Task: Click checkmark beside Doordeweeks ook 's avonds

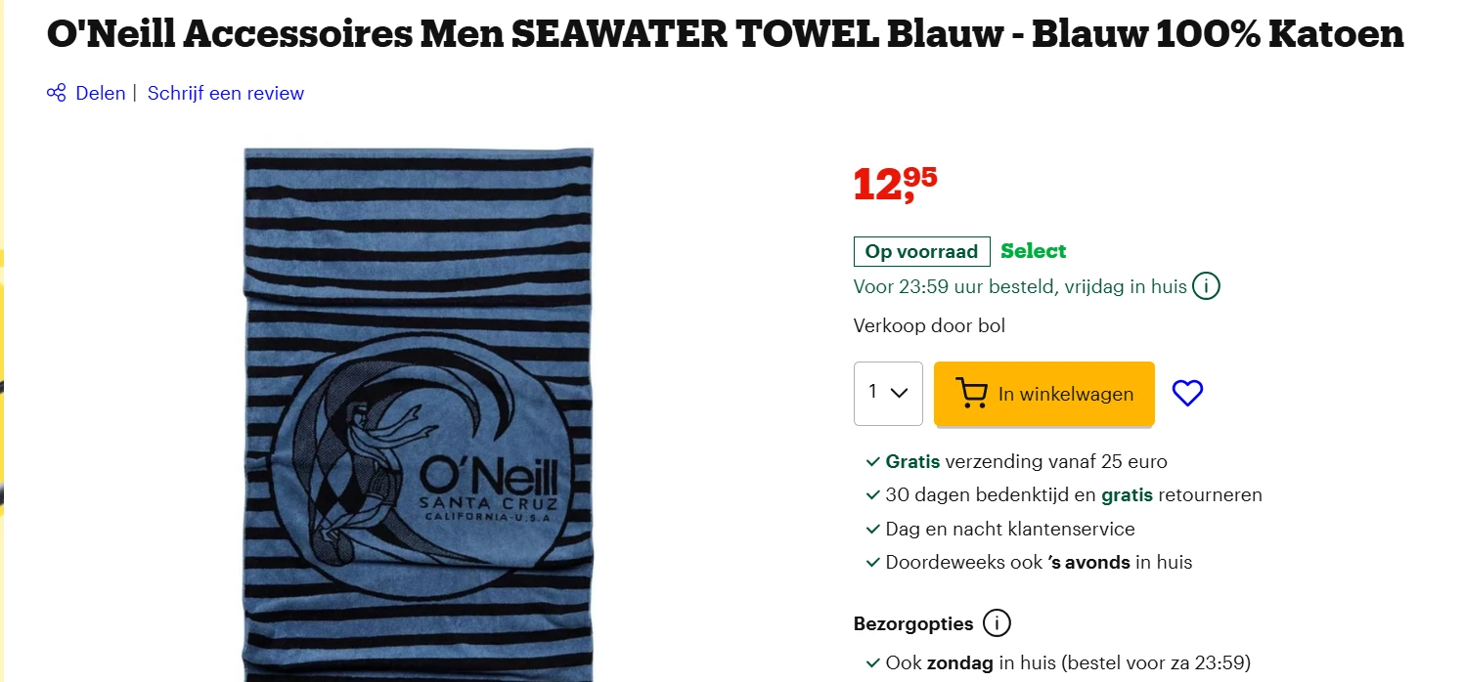Action: [872, 563]
